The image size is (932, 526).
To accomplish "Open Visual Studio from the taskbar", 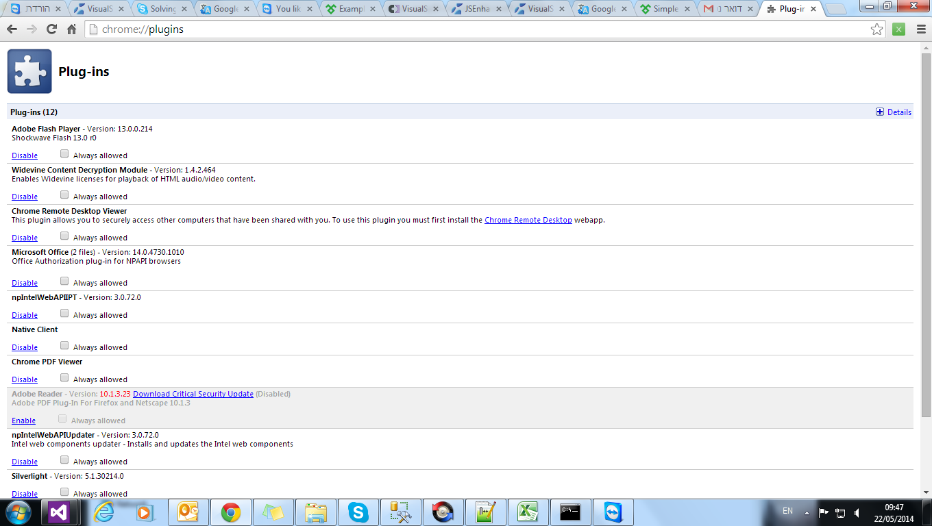I will click(x=60, y=512).
